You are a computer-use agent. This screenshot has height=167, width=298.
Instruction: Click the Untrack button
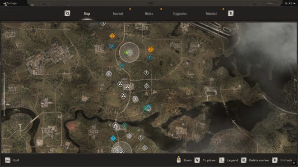pos(282,160)
